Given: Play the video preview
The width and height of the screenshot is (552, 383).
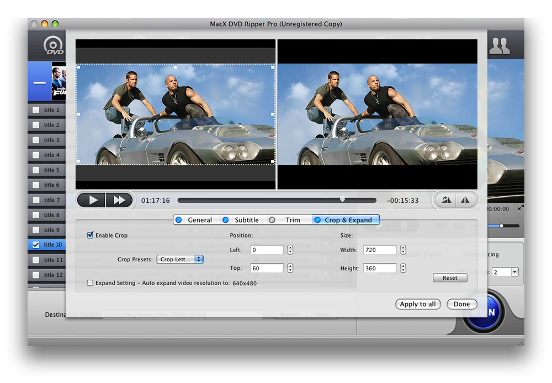Looking at the screenshot, I should tap(92, 200).
